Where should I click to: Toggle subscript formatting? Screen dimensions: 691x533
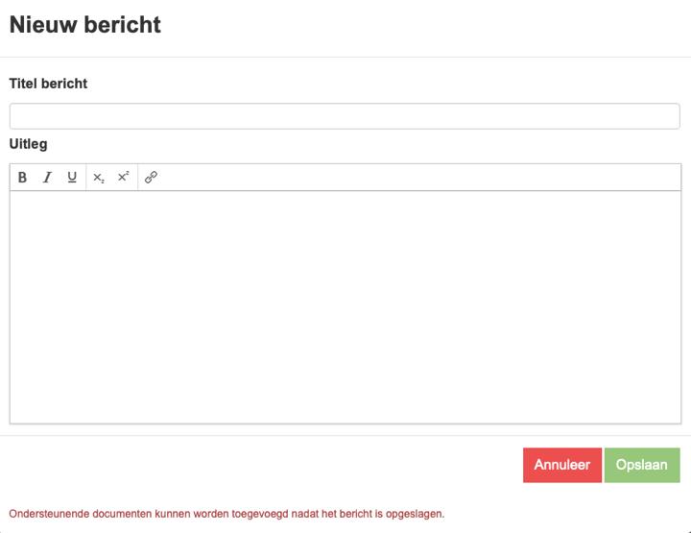99,178
